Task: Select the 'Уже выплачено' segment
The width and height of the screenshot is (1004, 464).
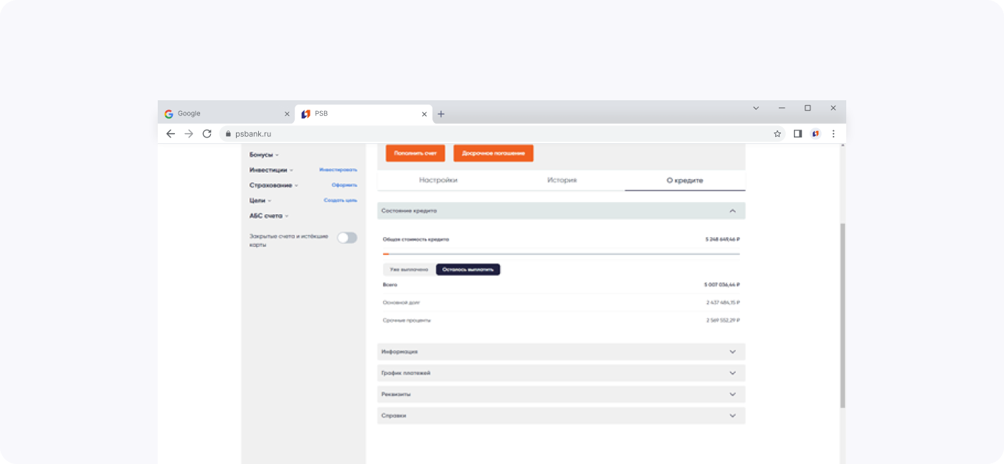Action: click(409, 270)
